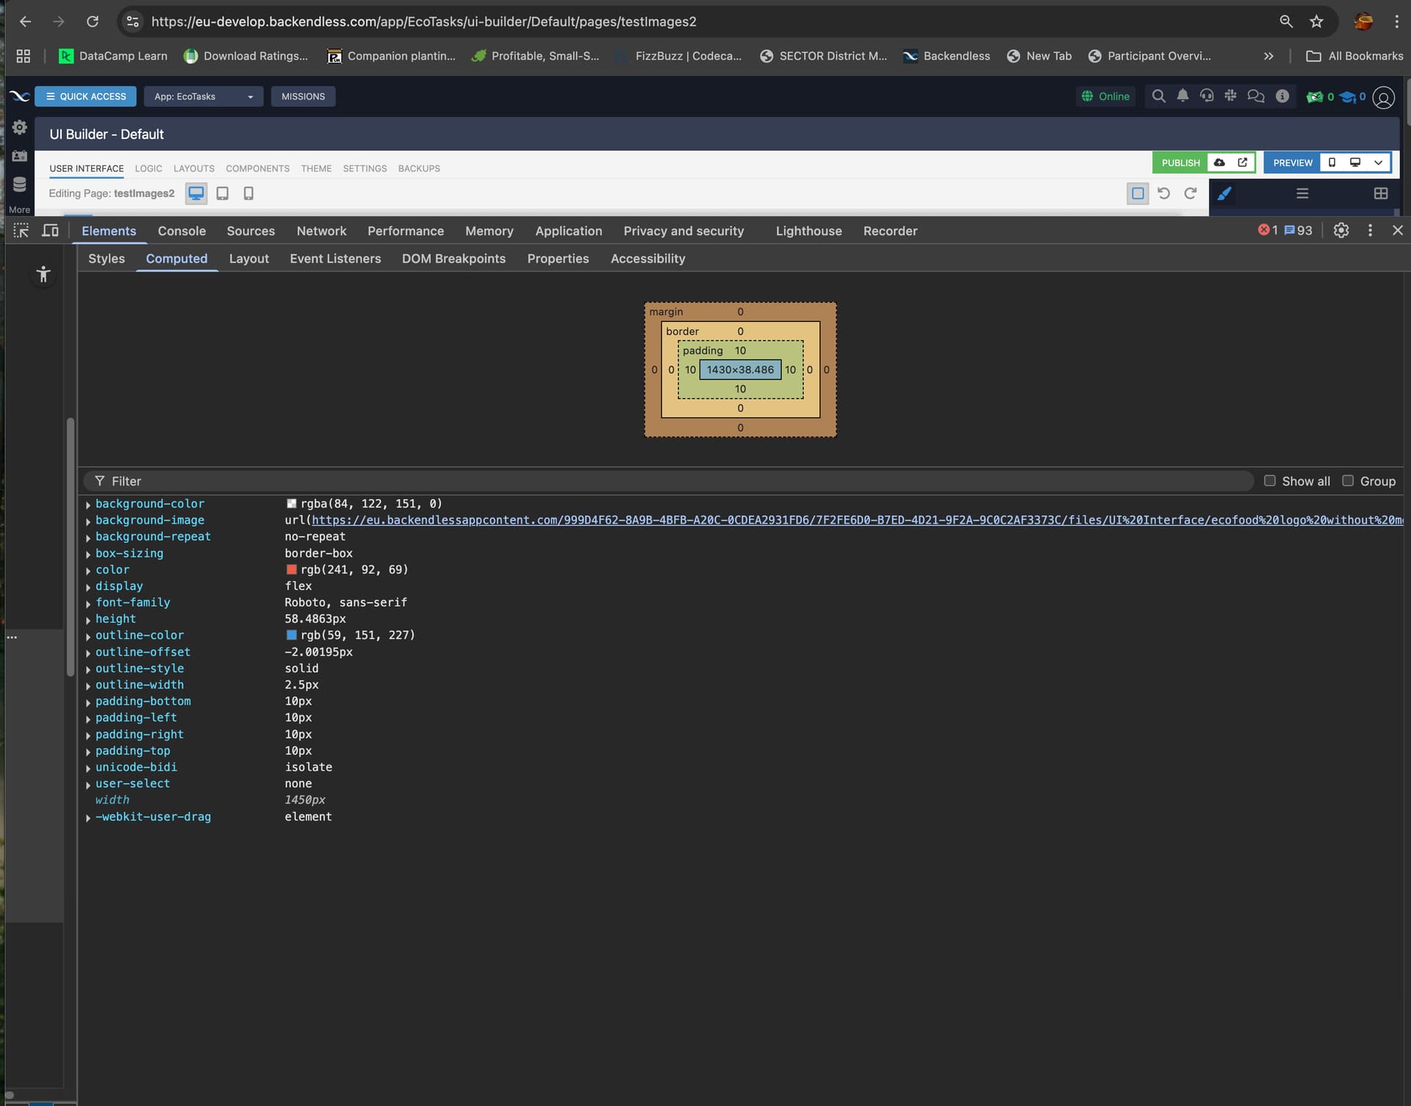Toggle the container outline square button
The height and width of the screenshot is (1106, 1411).
[x=1138, y=193]
